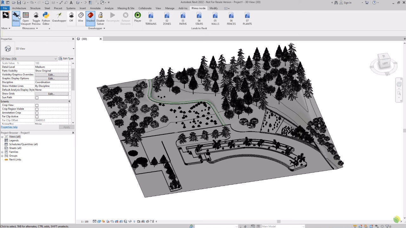Click the Open Viewport icon

tap(26, 17)
